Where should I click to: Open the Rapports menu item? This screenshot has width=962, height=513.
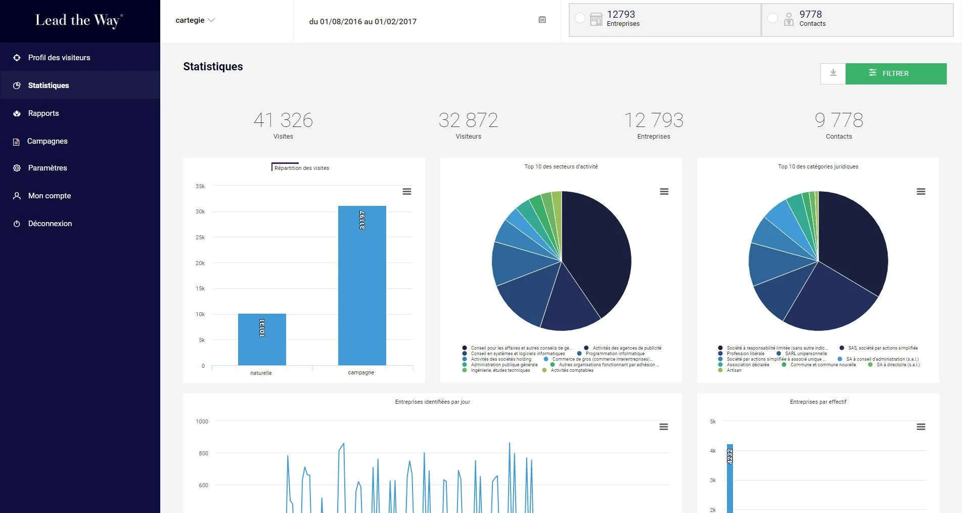[x=80, y=113]
